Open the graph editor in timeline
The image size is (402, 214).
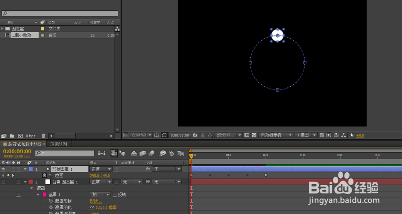(x=181, y=153)
